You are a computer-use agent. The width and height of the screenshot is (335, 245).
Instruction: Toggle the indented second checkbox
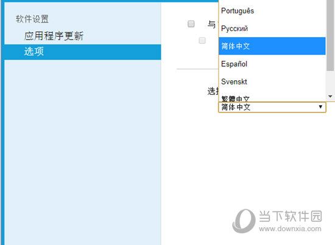[202, 40]
